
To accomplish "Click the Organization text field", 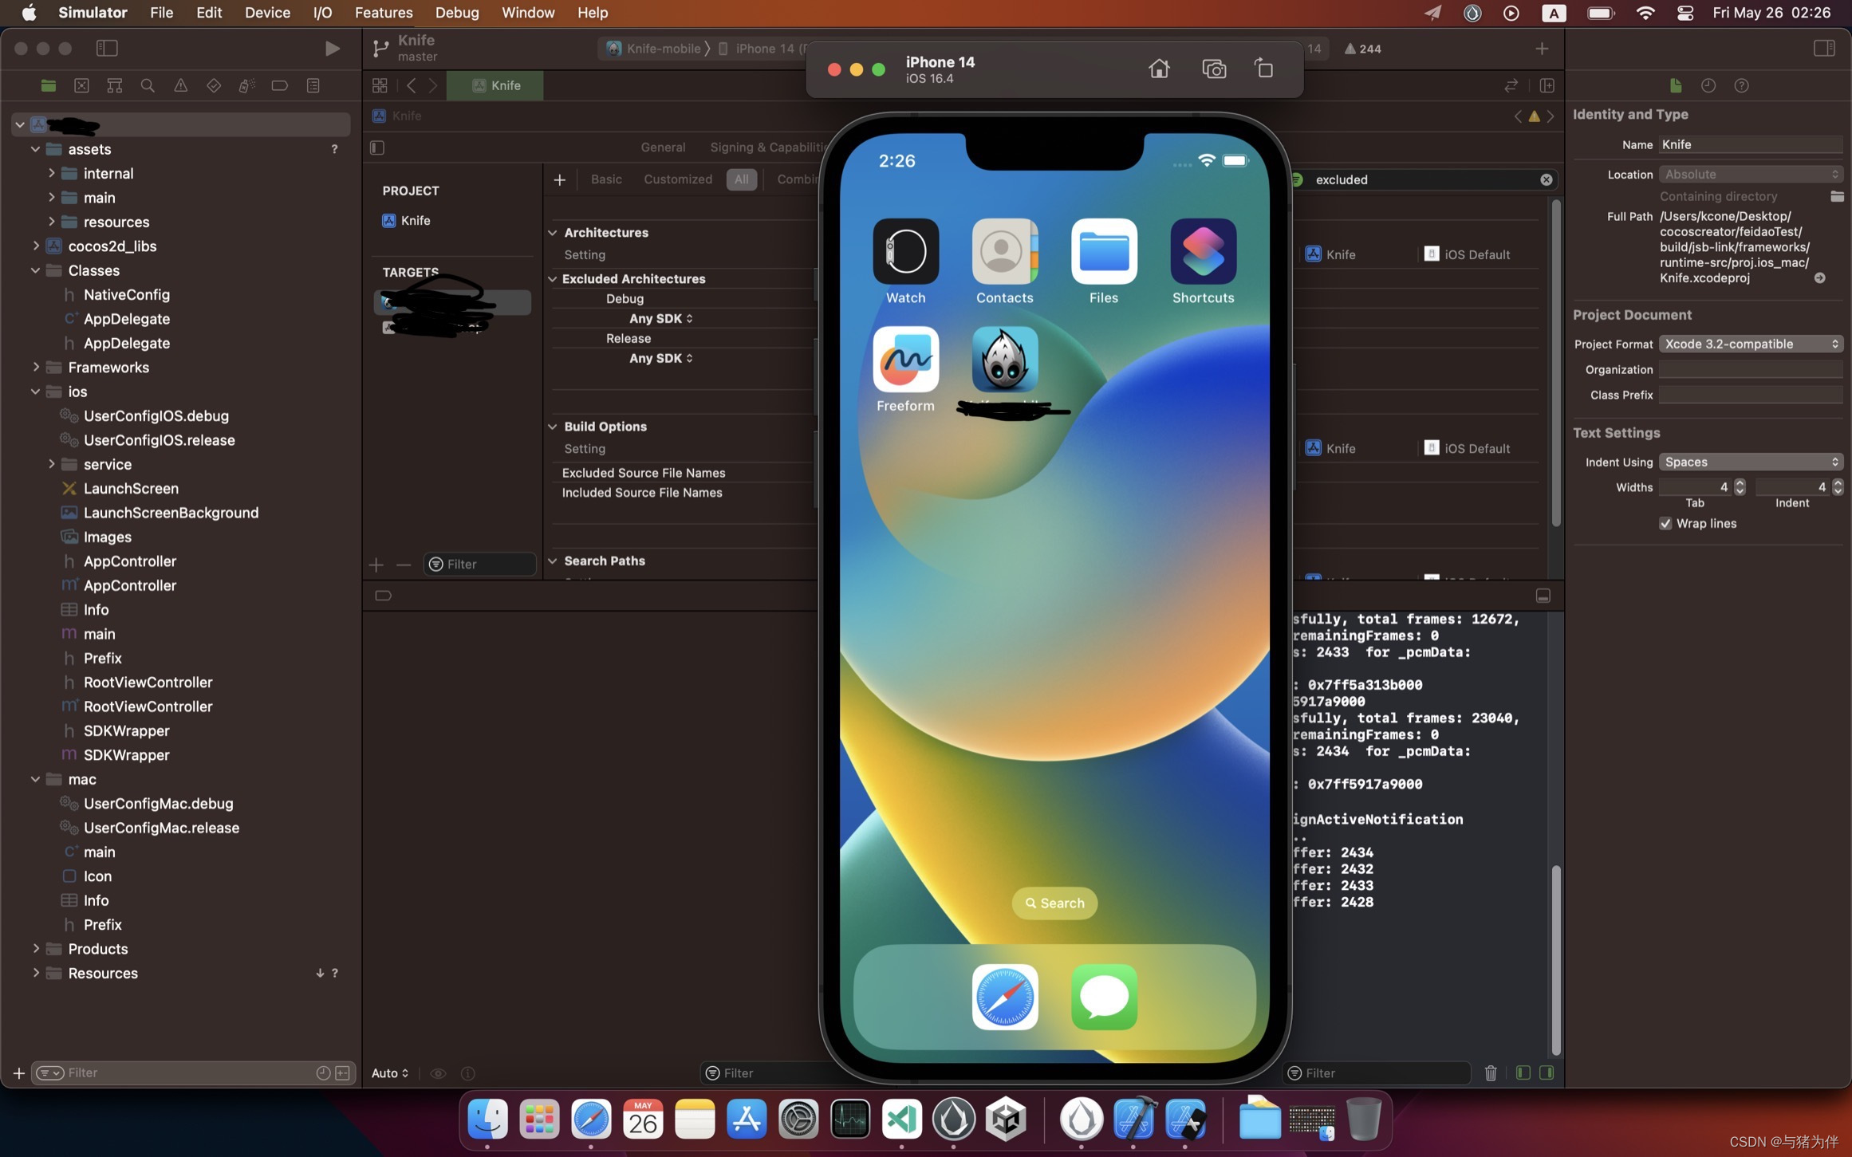I will (x=1751, y=370).
